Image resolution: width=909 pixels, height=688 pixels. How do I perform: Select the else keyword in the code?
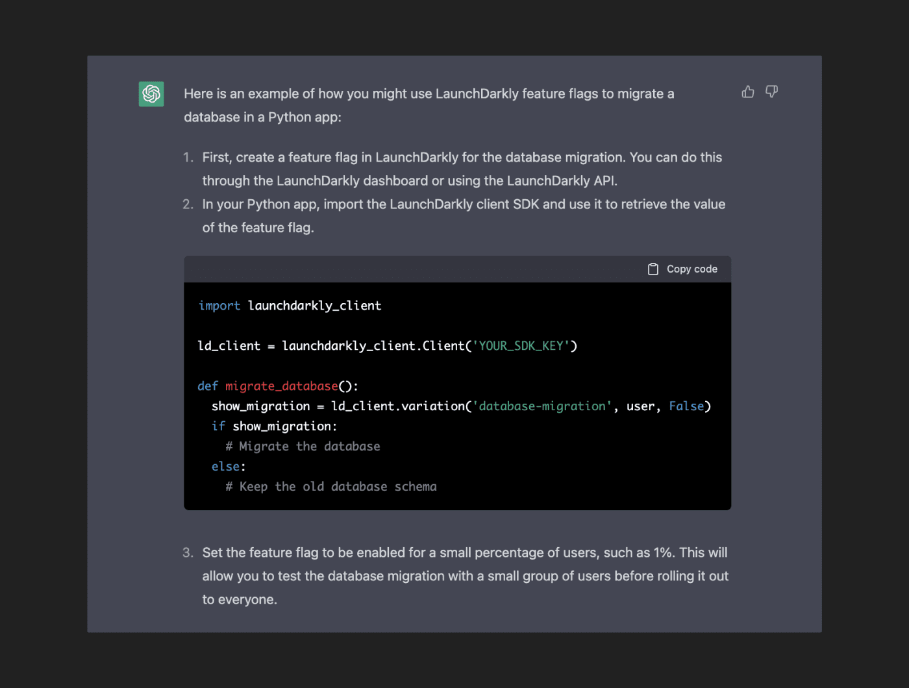[x=224, y=466]
